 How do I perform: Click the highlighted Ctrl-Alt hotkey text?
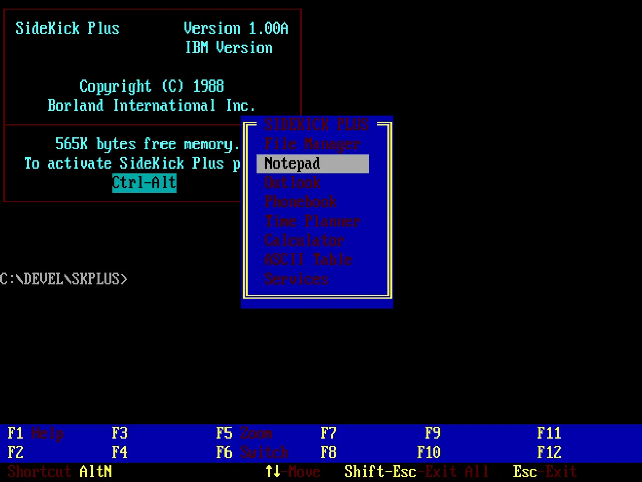pos(144,183)
